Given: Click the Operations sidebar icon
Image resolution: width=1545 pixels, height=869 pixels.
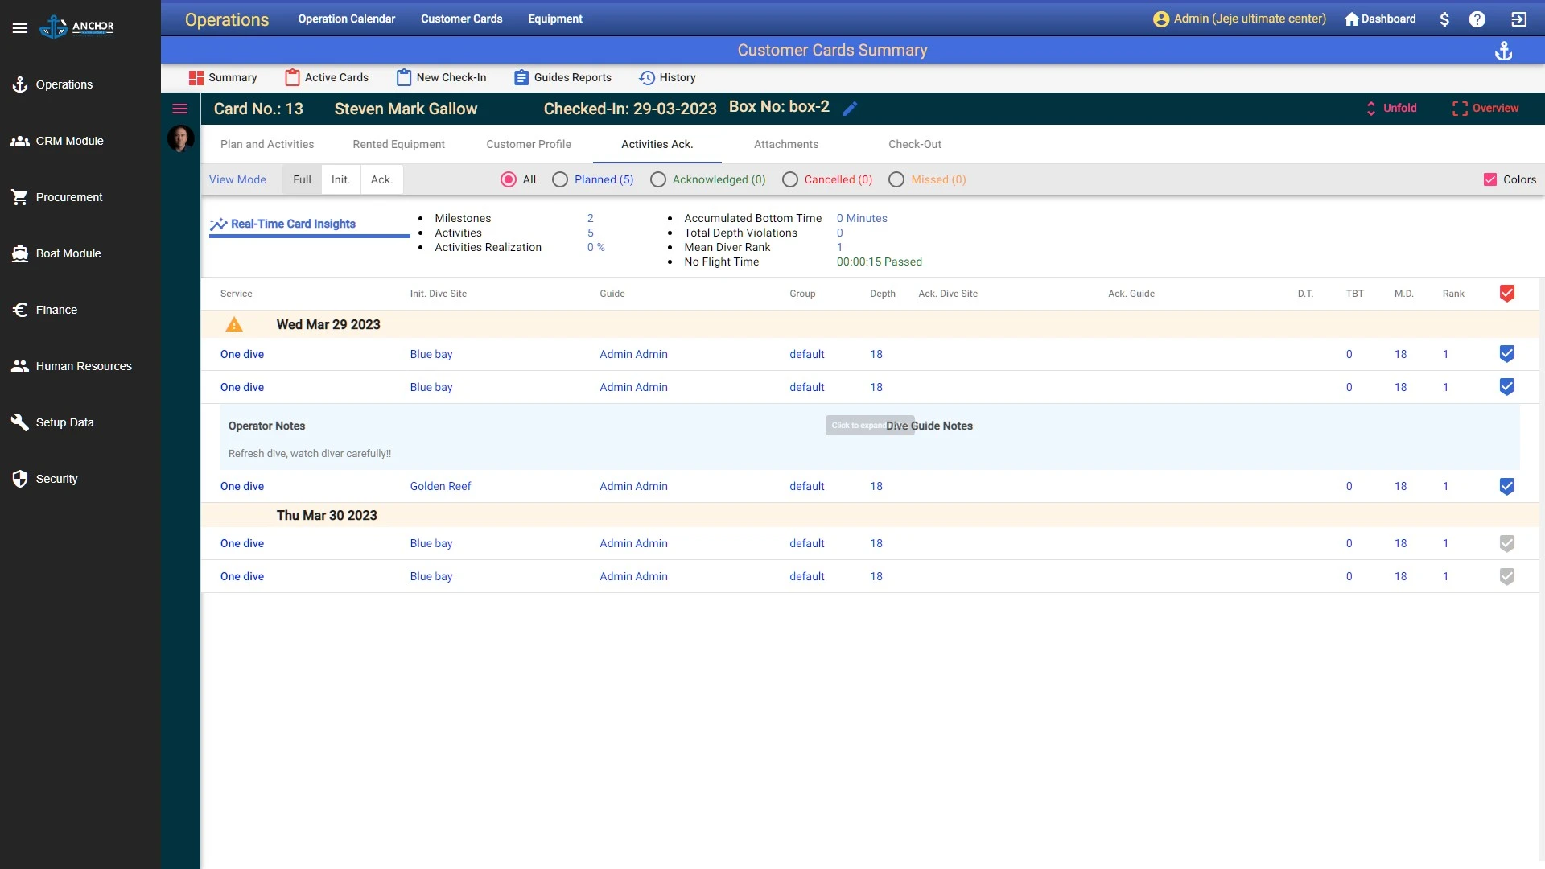Looking at the screenshot, I should (20, 84).
